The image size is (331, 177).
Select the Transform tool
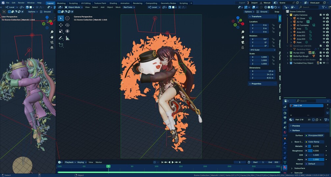[x=67, y=31]
